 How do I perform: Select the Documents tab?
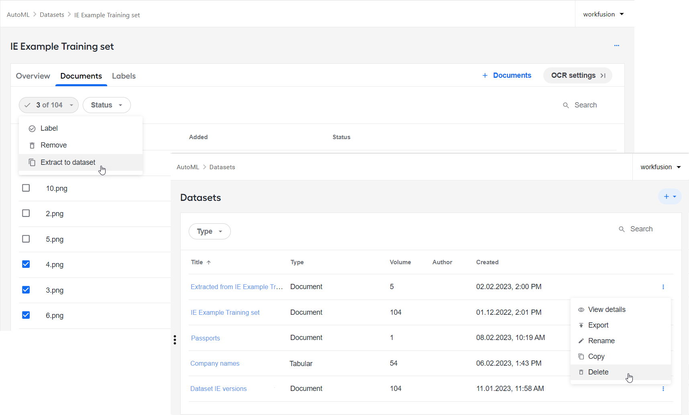coord(81,76)
